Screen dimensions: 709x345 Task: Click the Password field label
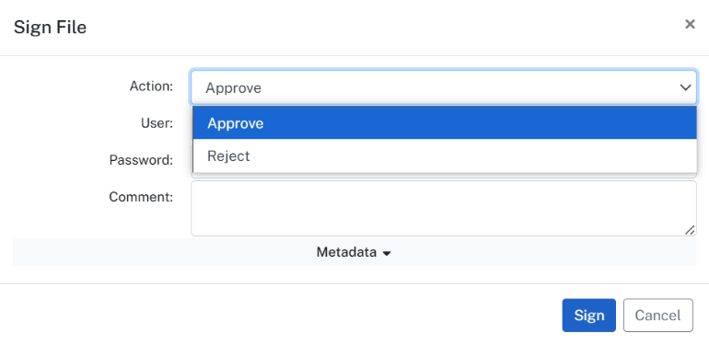click(141, 160)
